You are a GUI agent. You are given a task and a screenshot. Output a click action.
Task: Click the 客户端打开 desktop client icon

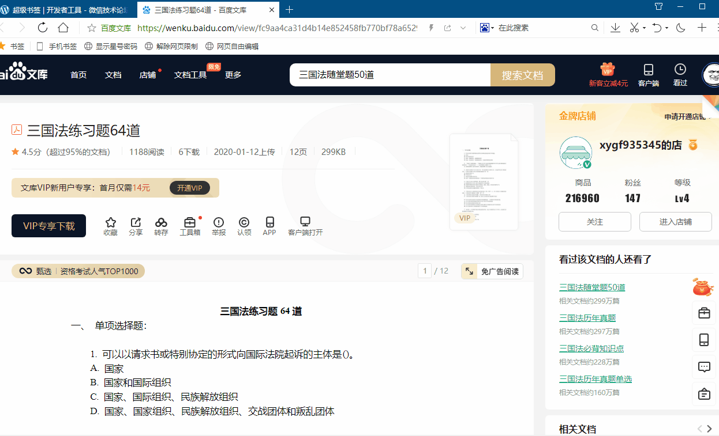(x=304, y=225)
